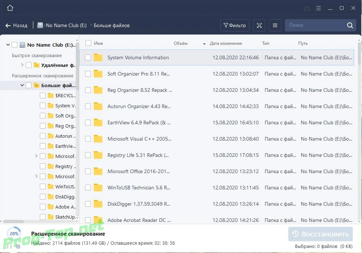The height and width of the screenshot is (253, 362).
Task: Open No Name Club (E:) in the breadcrumb
Action: tap(66, 25)
